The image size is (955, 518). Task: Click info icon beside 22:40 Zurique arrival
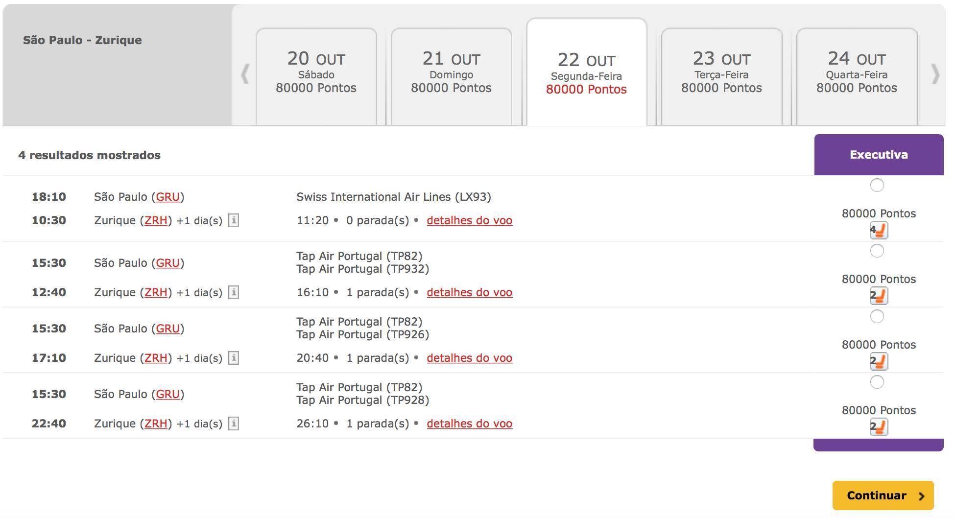234,424
